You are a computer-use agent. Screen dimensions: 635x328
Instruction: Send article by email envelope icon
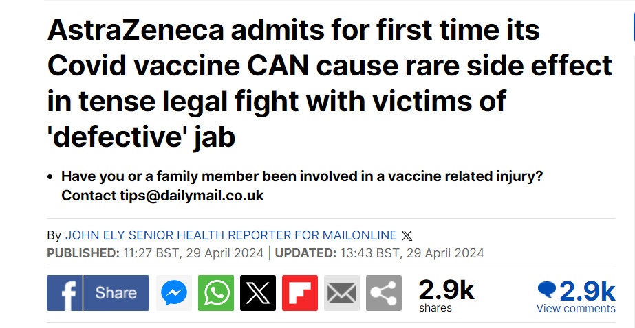point(342,293)
